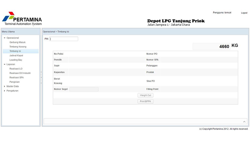Click the Menu Utama panel header
250x141 pixels.
(x=21, y=32)
